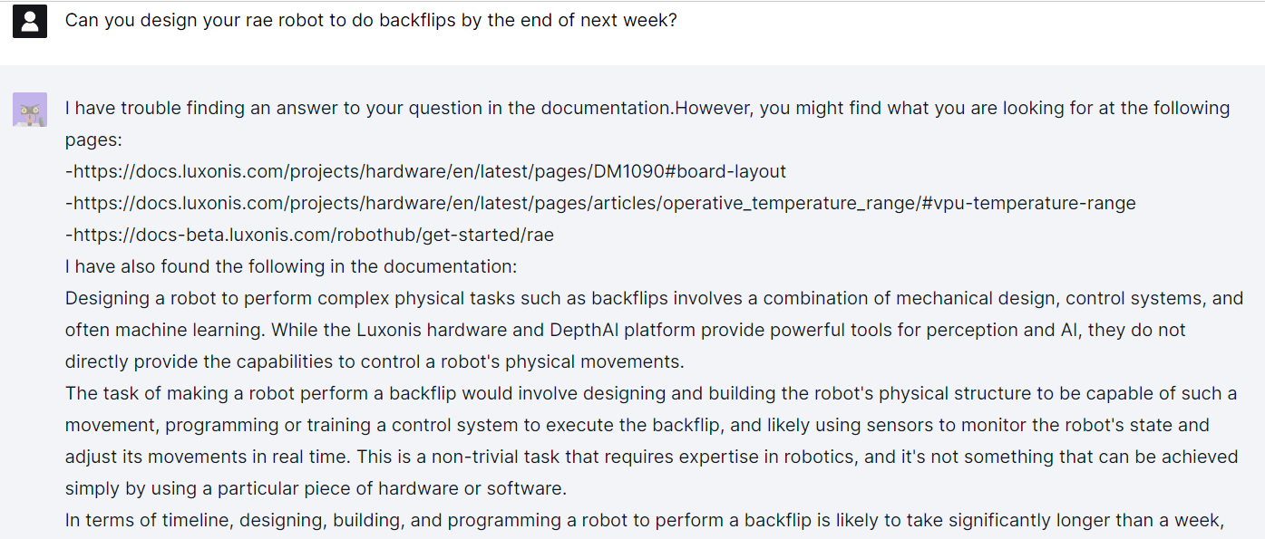The width and height of the screenshot is (1265, 539).
Task: Click the user question about rae backflips
Action: pos(371,20)
